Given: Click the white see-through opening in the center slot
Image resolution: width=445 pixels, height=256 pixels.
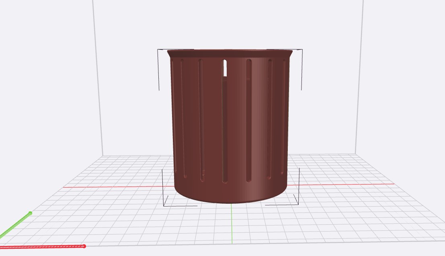Looking at the screenshot, I should [x=225, y=68].
